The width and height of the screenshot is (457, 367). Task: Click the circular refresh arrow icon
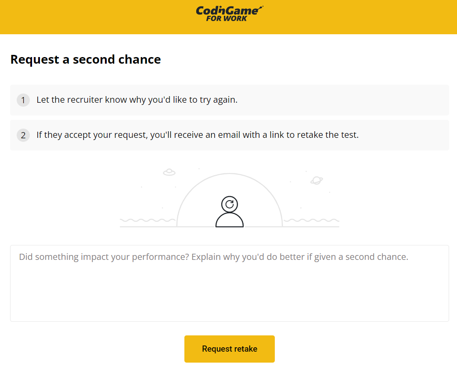coord(229,204)
